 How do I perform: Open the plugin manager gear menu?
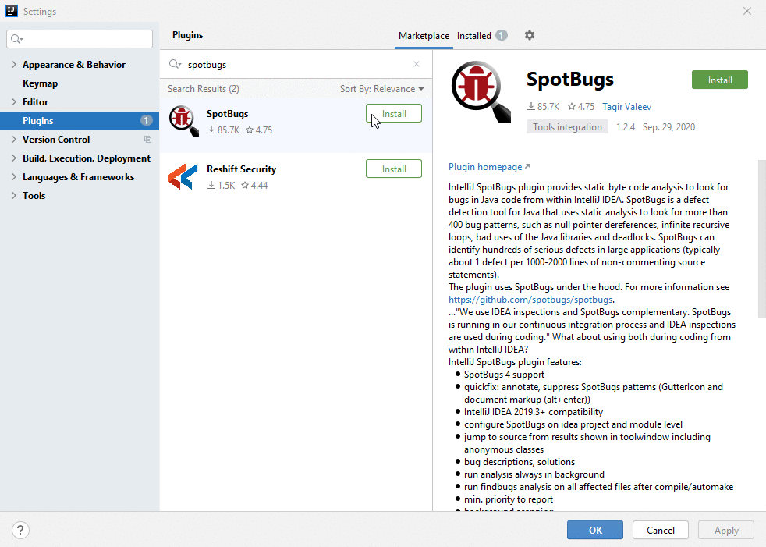click(530, 35)
